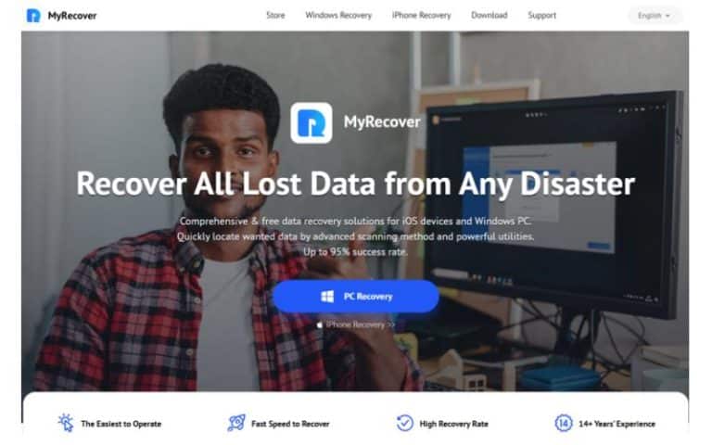This screenshot has height=445, width=712.
Task: Open the Windows Recovery menu
Action: pos(338,16)
